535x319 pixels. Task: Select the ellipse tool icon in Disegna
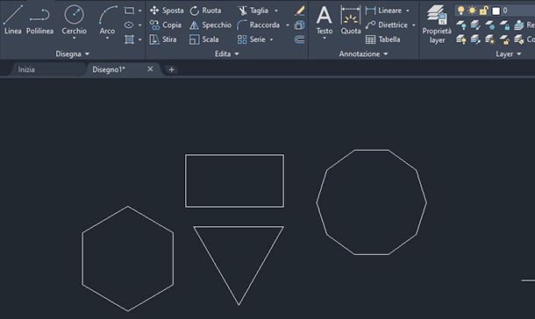pos(129,25)
